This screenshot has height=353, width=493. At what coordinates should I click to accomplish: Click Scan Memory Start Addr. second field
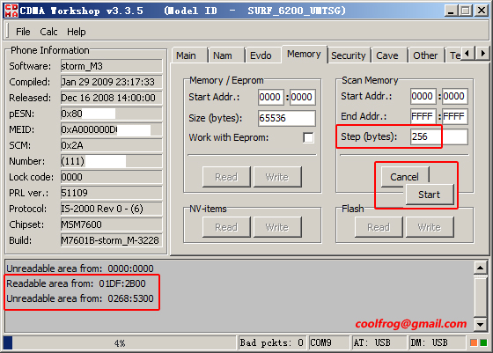pyautogui.click(x=455, y=96)
